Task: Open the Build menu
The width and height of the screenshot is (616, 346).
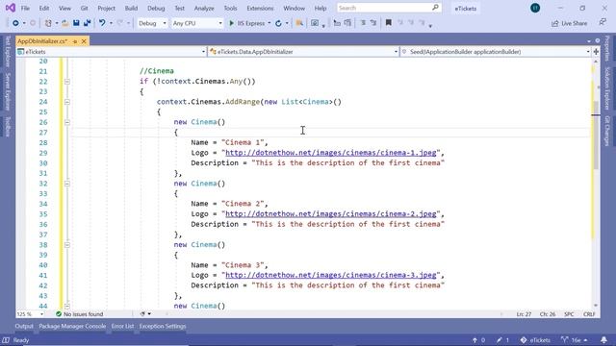Action: pyautogui.click(x=131, y=9)
